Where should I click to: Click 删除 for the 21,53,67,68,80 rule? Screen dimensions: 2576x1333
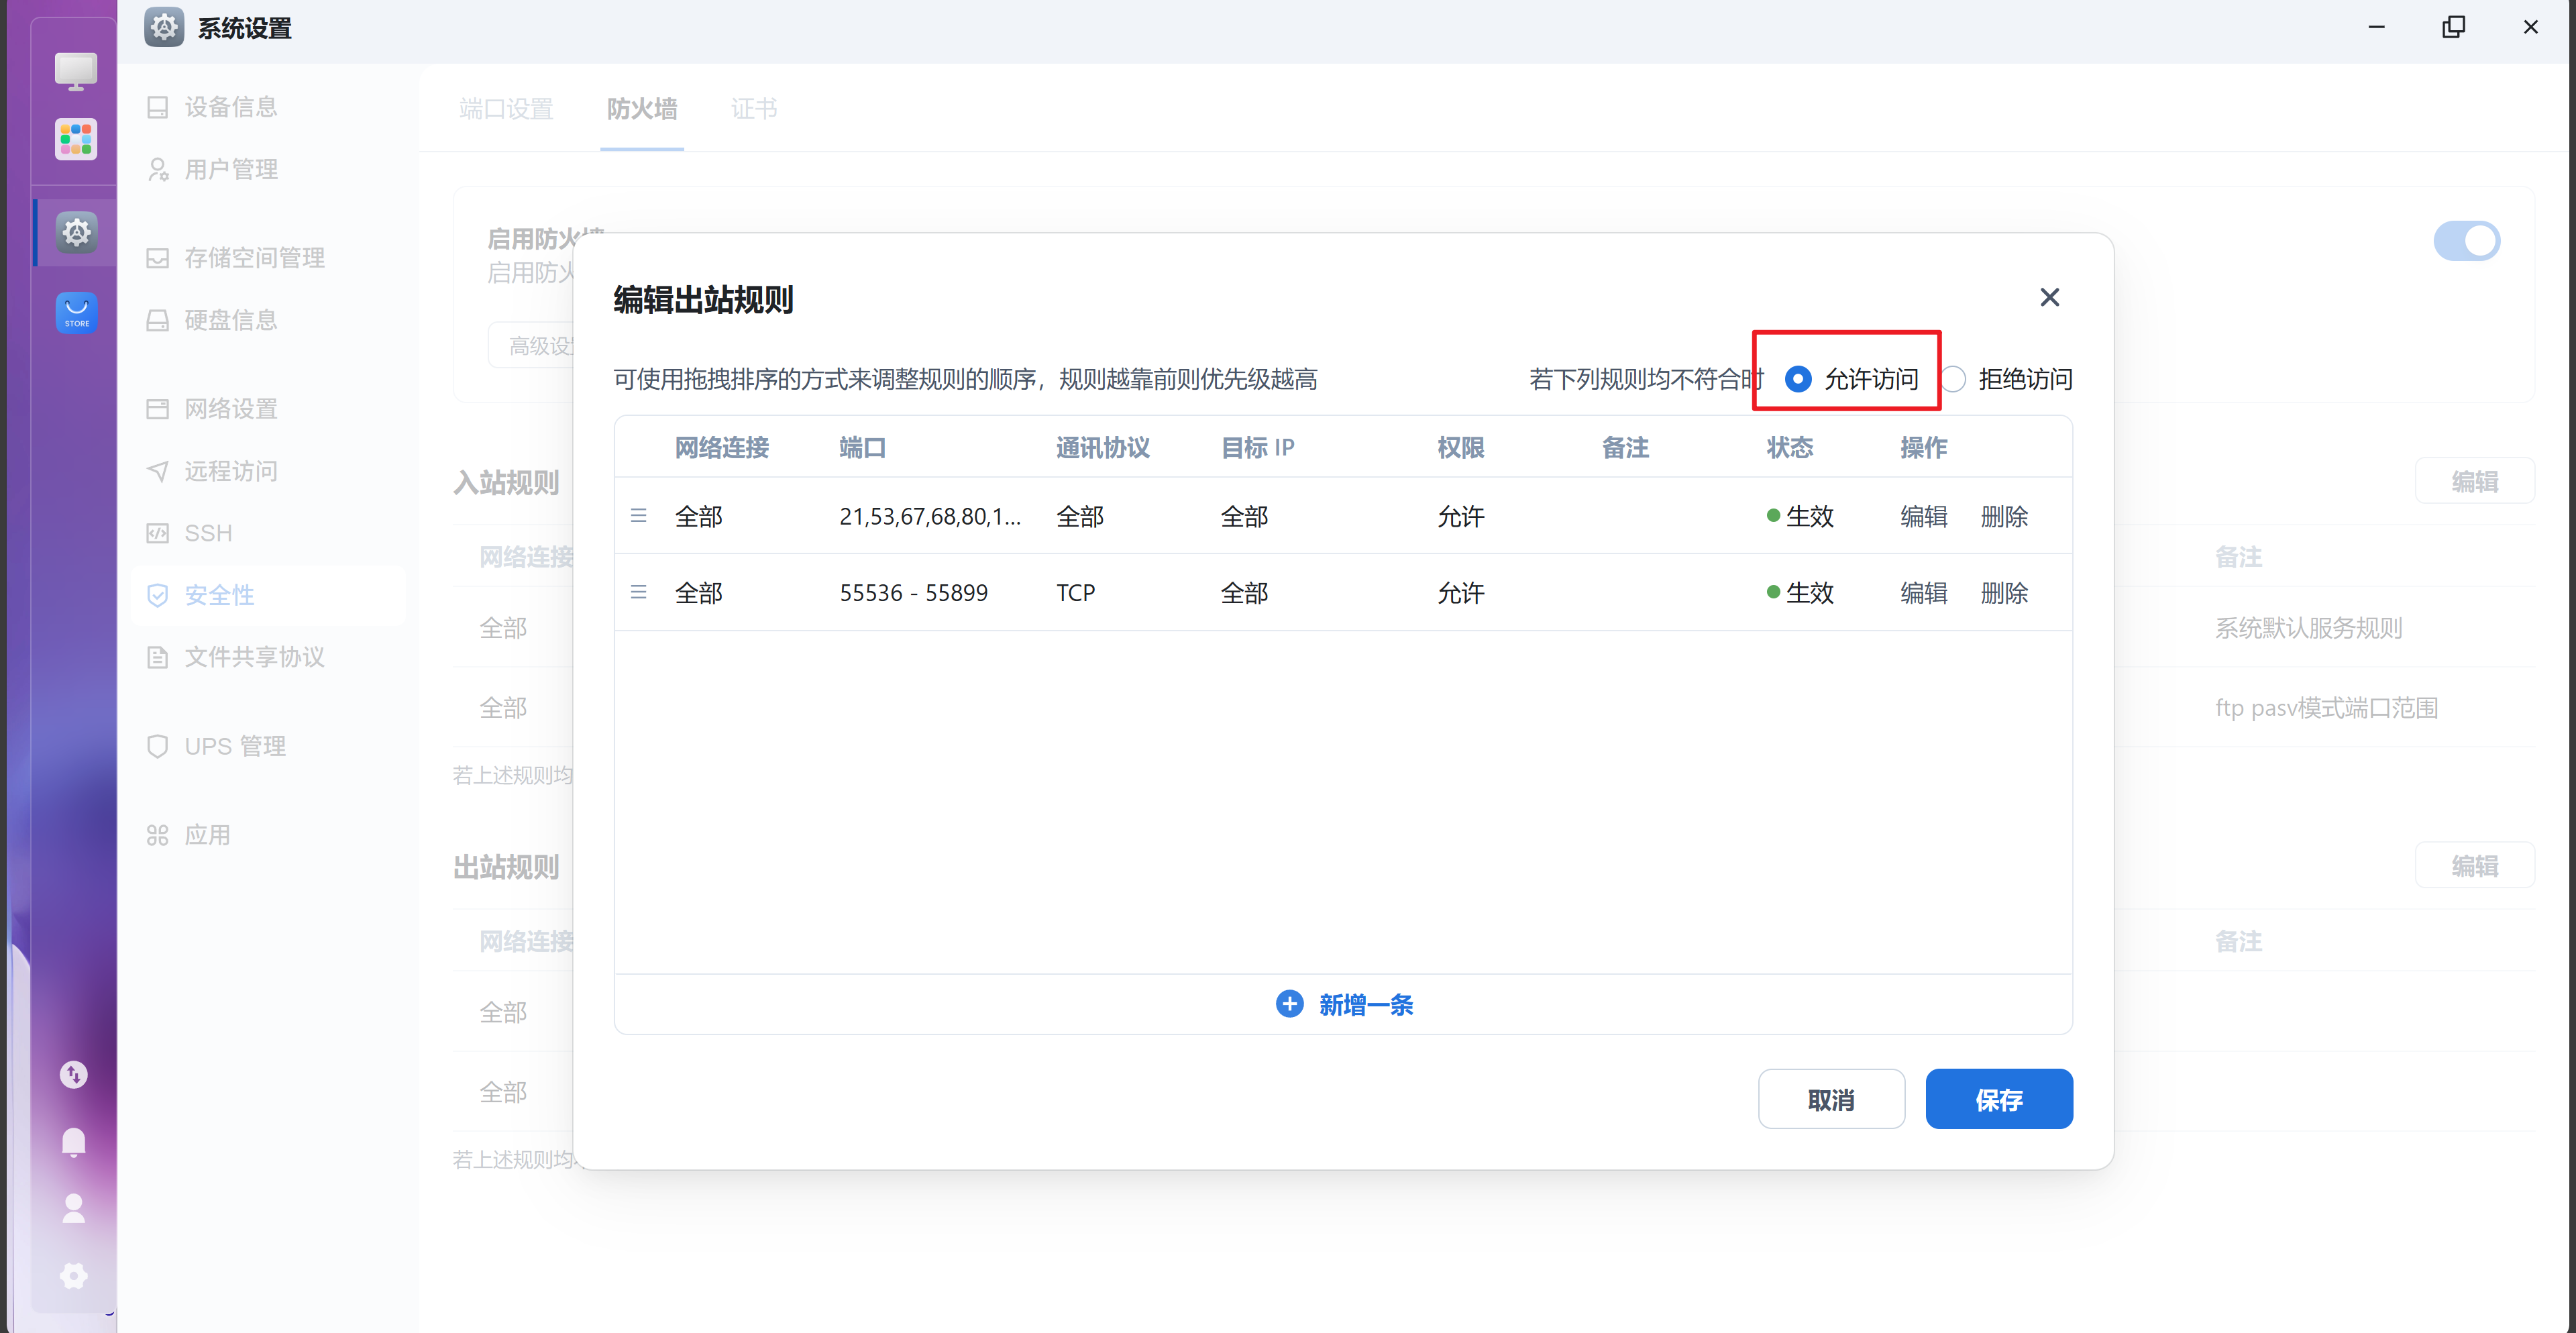2004,517
